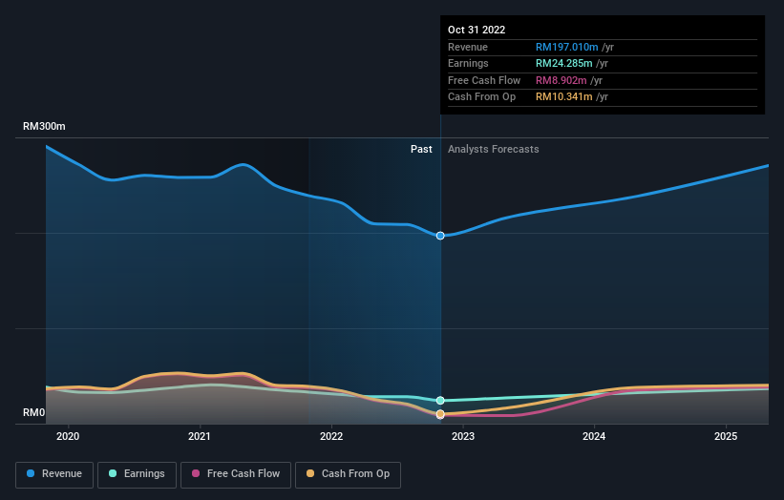Click the 2022 x-axis label
The height and width of the screenshot is (500, 784).
[331, 437]
